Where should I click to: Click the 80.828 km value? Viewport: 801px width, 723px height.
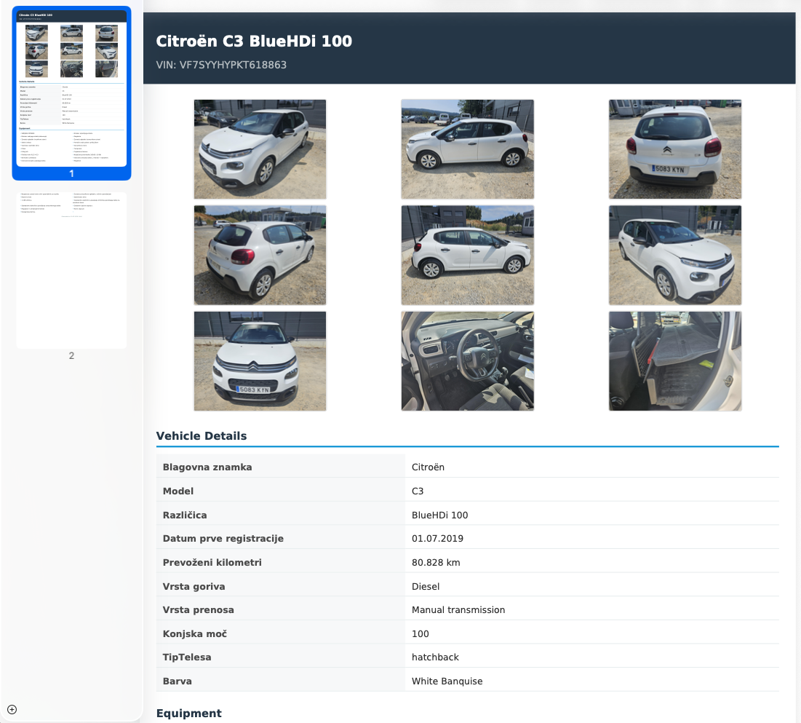pyautogui.click(x=436, y=562)
